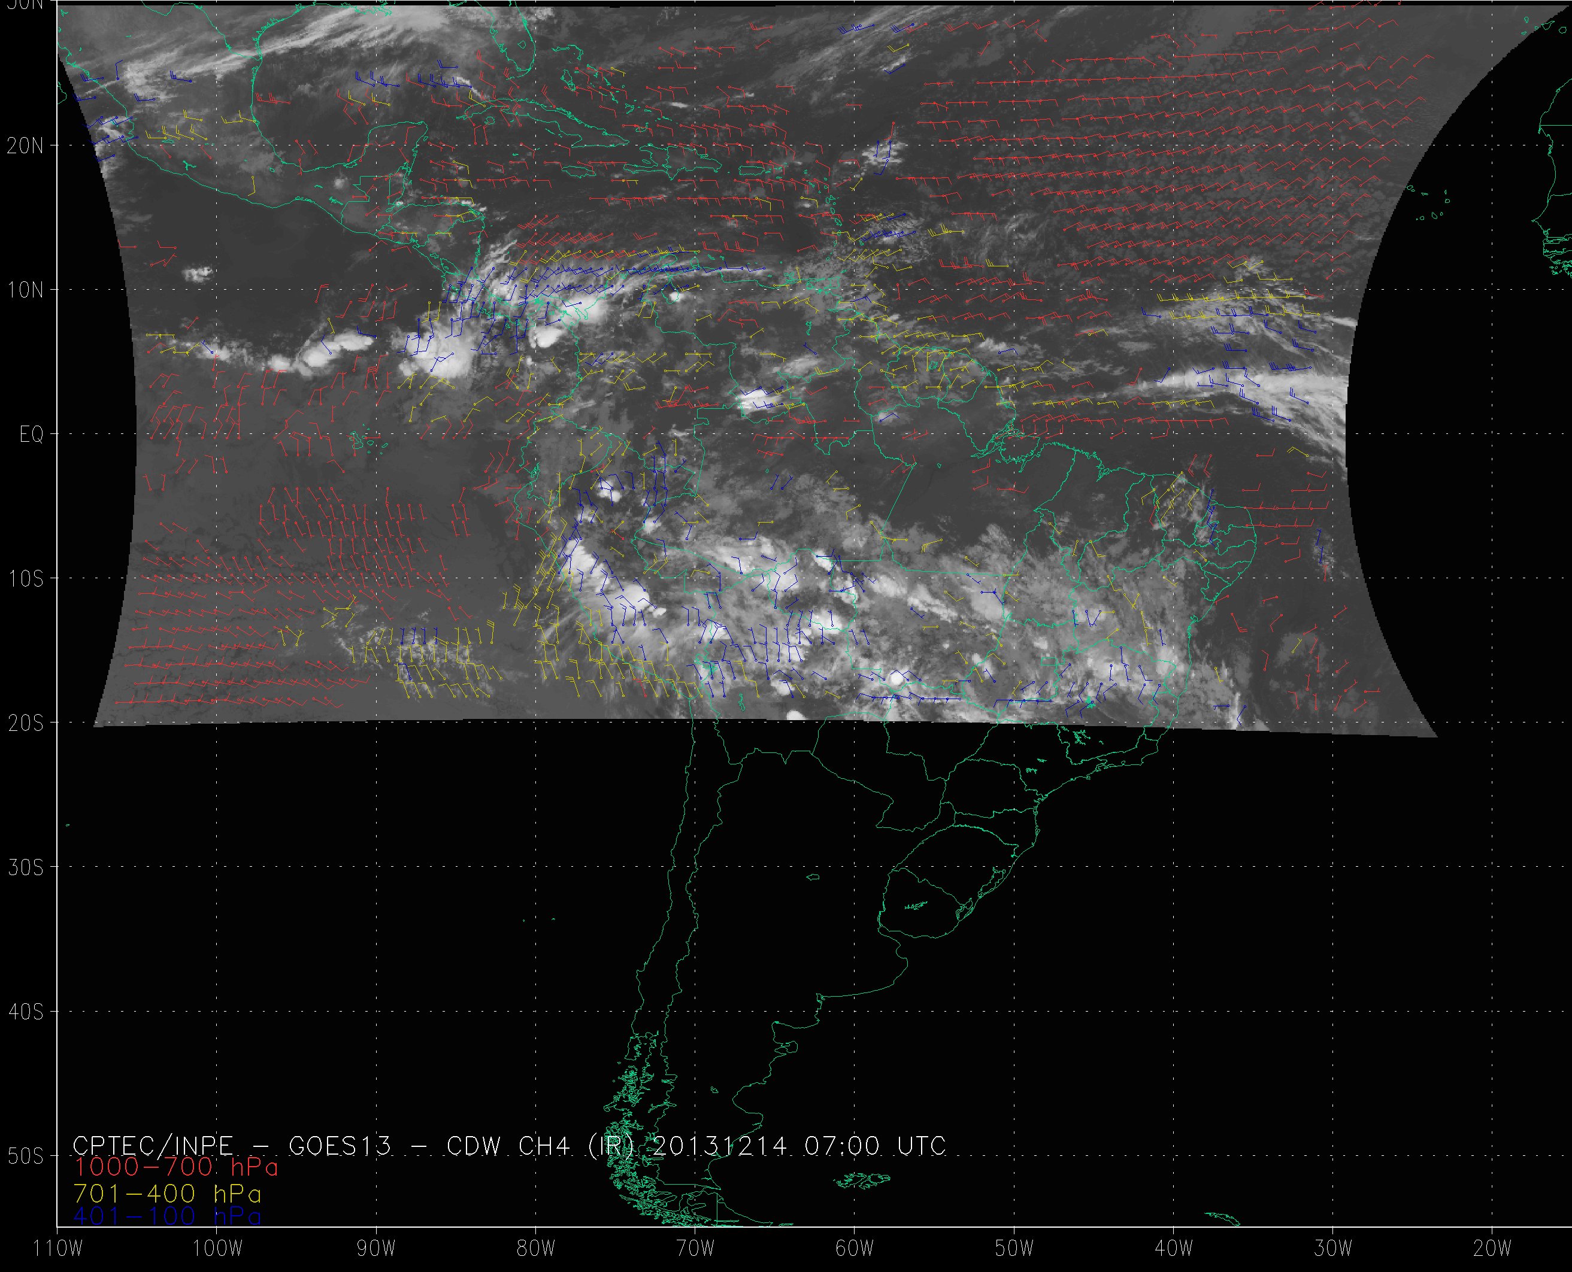Click the 90W longitude axis label

pos(377,1249)
